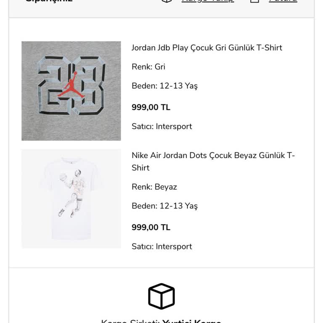Click the Renk: Beyaz color label
Image resolution: width=323 pixels, height=323 pixels.
click(154, 187)
